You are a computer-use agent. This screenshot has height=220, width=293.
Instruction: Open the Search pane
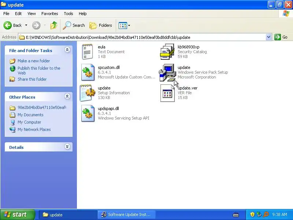pos(74,25)
